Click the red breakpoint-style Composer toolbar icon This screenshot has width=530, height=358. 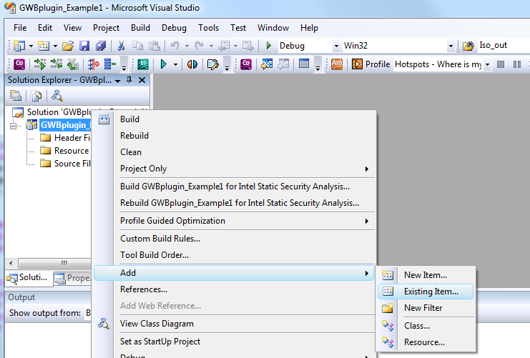(x=93, y=64)
